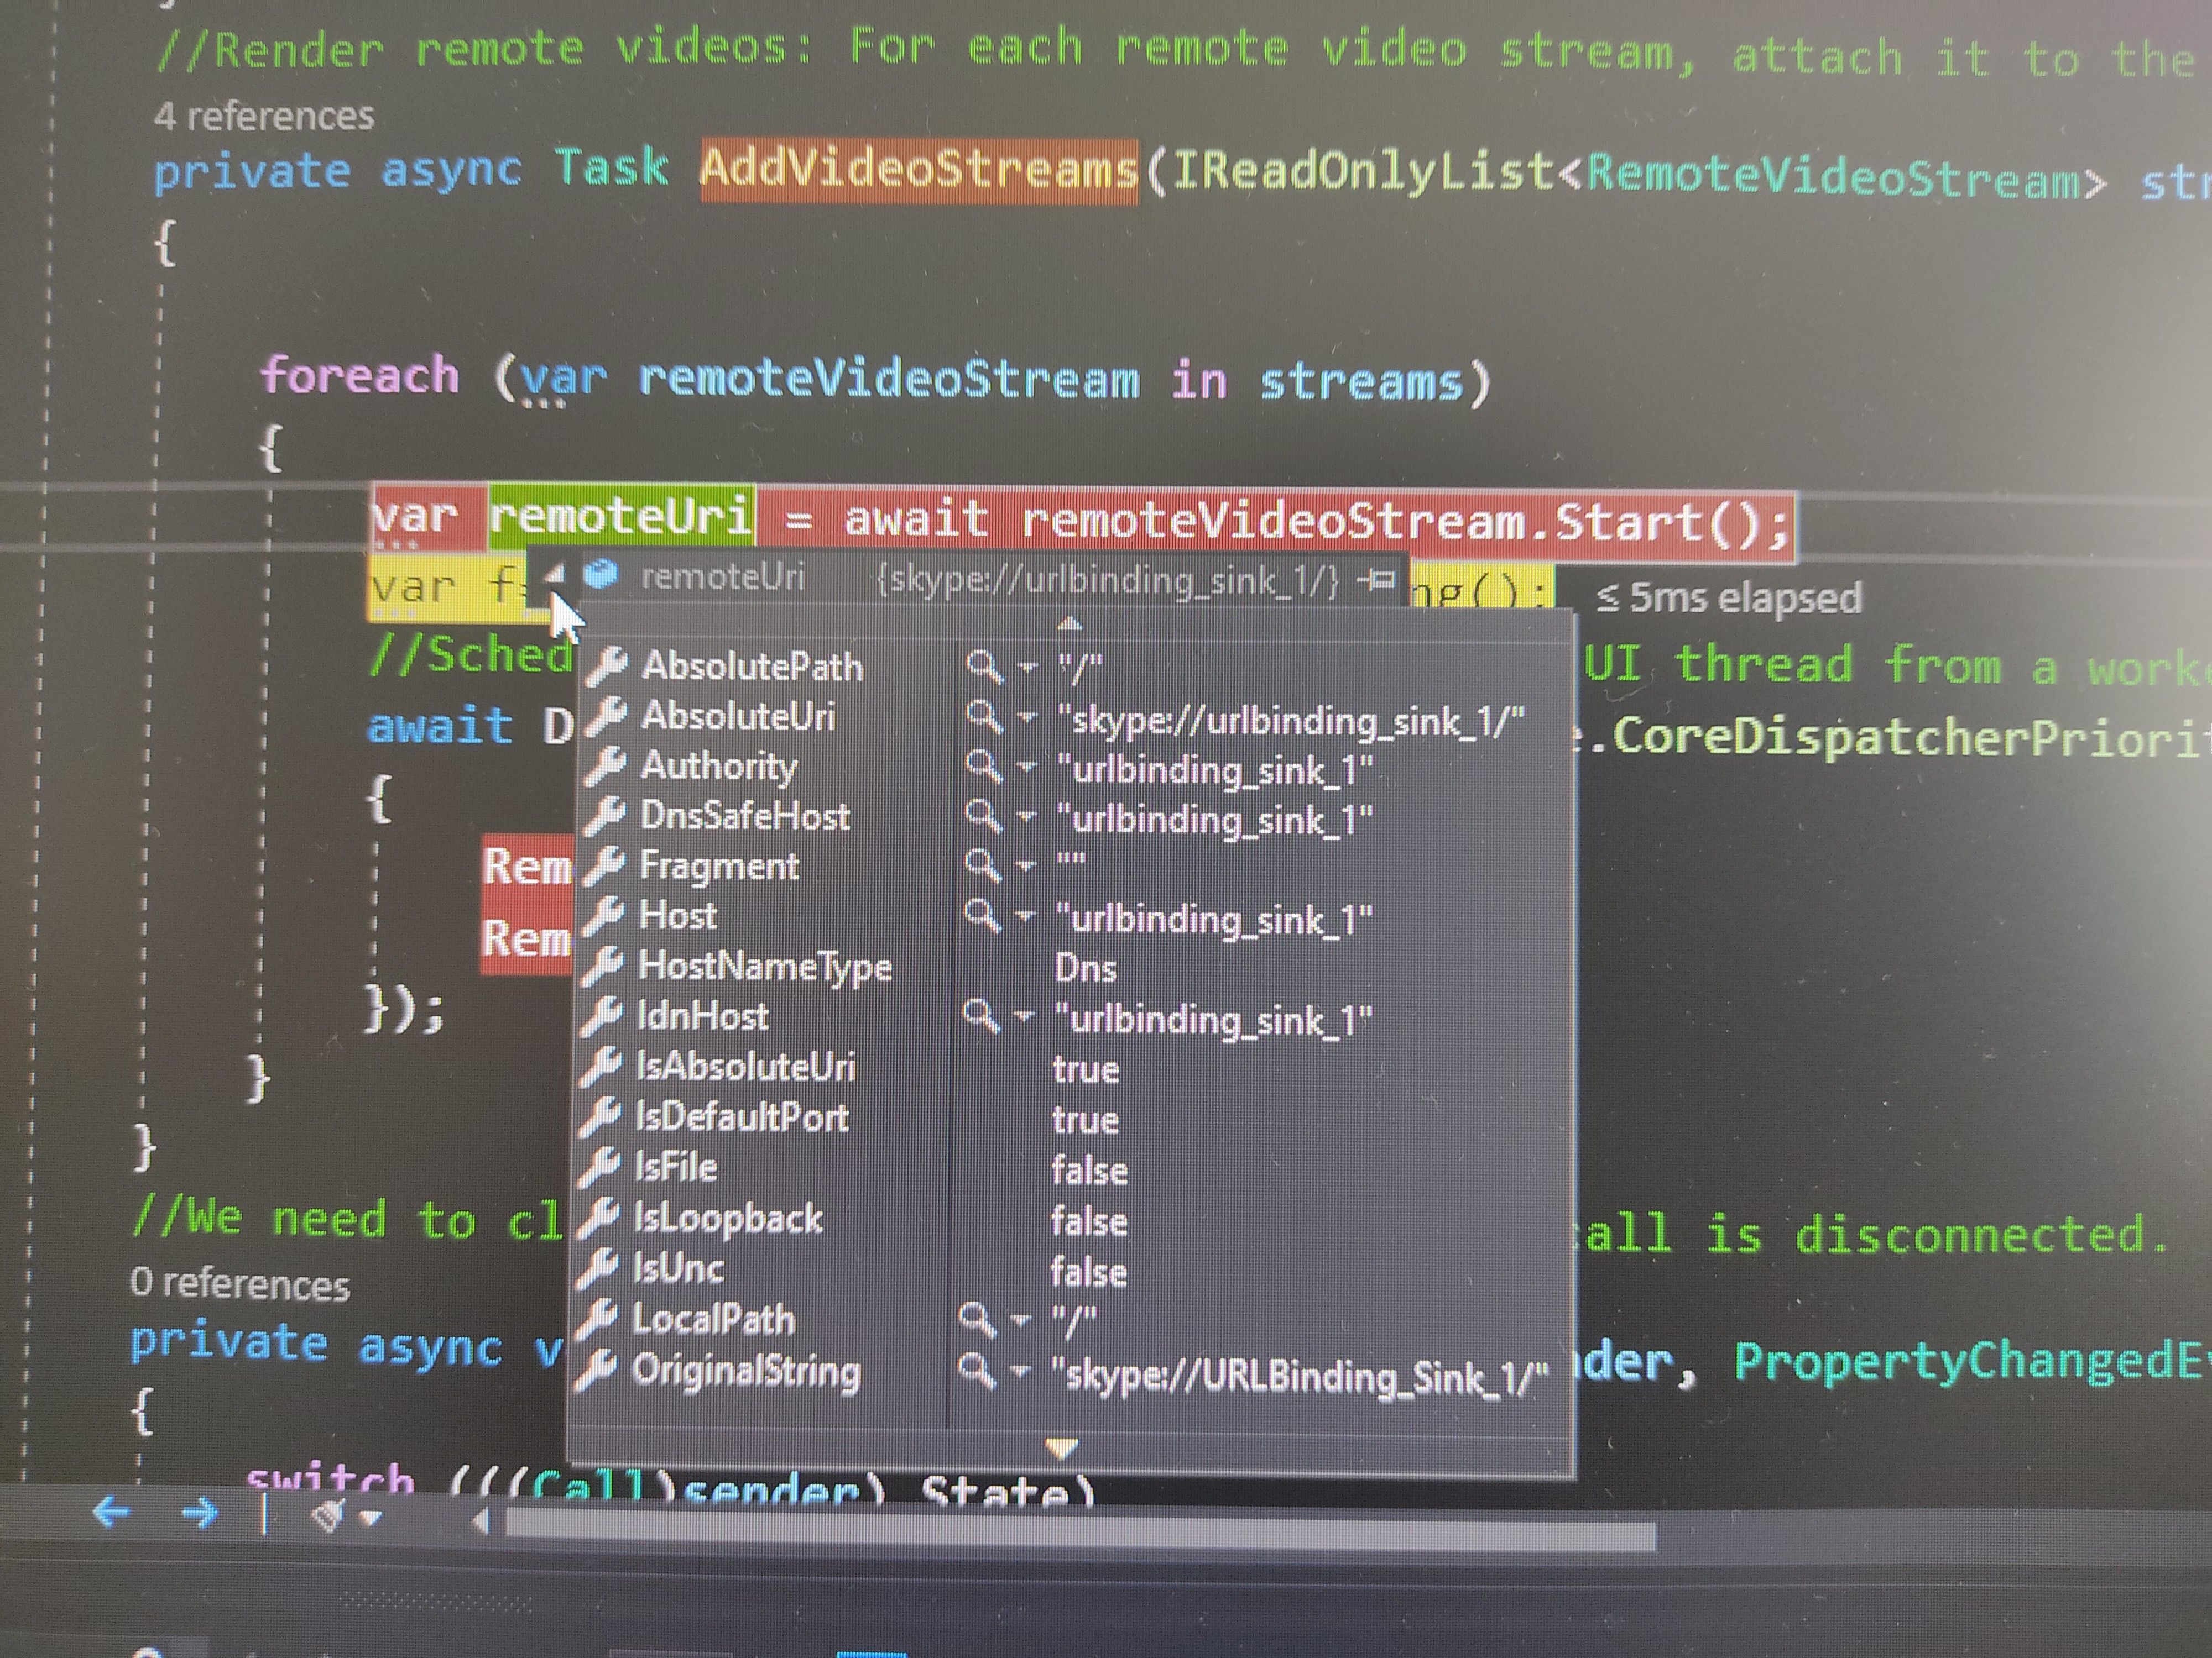Open text visualizer for AbsolutePath value
This screenshot has height=1658, width=2212.
pyautogui.click(x=984, y=665)
